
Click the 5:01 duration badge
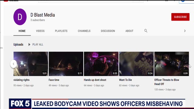pyautogui.click(x=45, y=73)
